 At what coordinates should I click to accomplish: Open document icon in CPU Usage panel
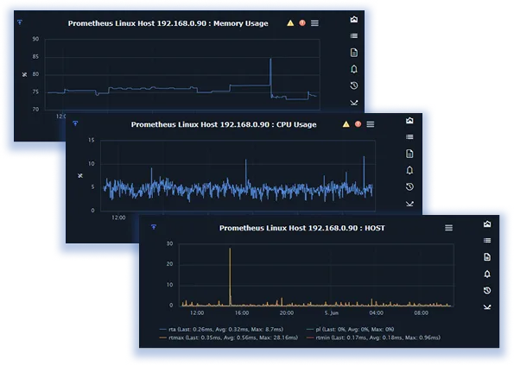point(409,154)
